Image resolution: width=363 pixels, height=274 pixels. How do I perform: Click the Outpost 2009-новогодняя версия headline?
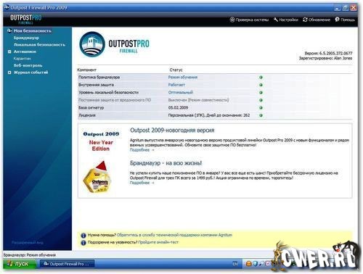click(172, 130)
